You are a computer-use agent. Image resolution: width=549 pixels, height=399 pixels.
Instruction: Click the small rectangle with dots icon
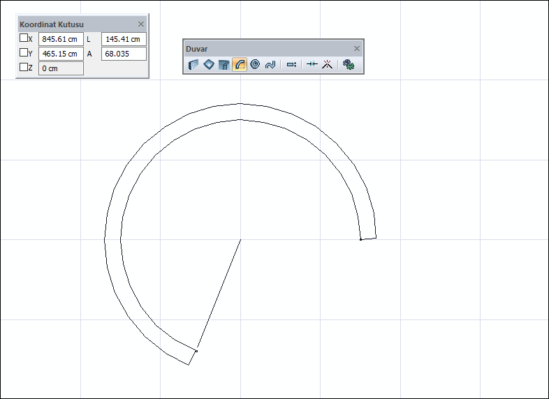click(292, 65)
